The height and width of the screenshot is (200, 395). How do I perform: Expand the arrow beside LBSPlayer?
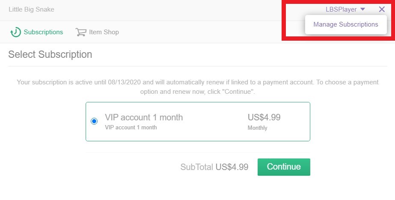point(362,9)
